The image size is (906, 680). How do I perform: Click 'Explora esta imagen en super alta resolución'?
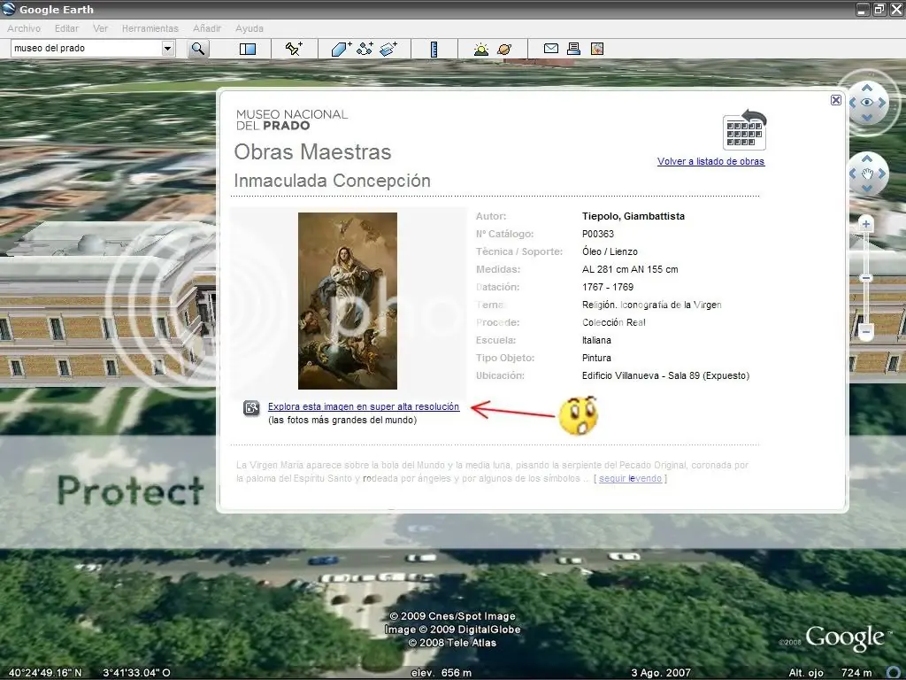pos(364,406)
